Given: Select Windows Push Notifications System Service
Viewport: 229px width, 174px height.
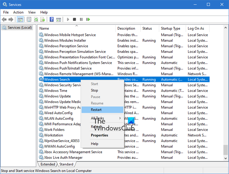Looking at the screenshot, I should click(x=124, y=63).
